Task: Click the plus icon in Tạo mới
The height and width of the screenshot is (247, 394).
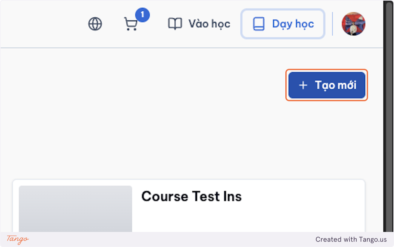Action: coord(303,85)
